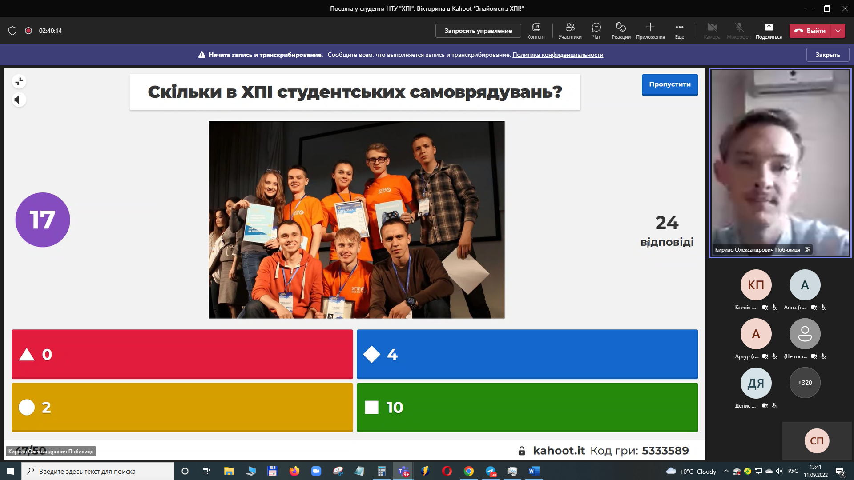The width and height of the screenshot is (854, 480).
Task: Select the green answer option 10
Action: 527,407
